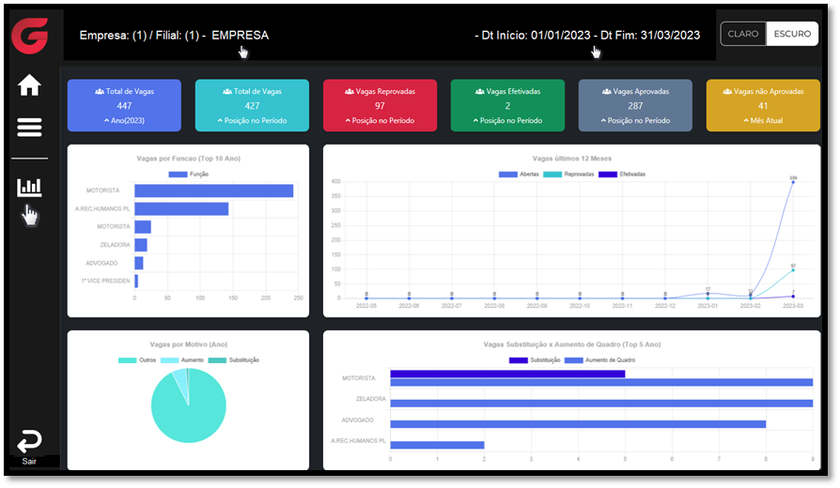Open the hamburger menu icon

29,128
